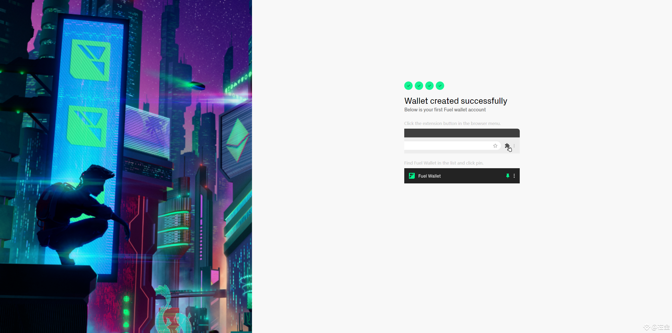The width and height of the screenshot is (672, 333).
Task: Click the 'Fuel Wallet' label text
Action: (429, 176)
